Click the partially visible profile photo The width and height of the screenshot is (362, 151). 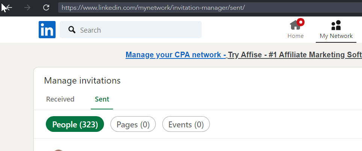click(x=58, y=150)
